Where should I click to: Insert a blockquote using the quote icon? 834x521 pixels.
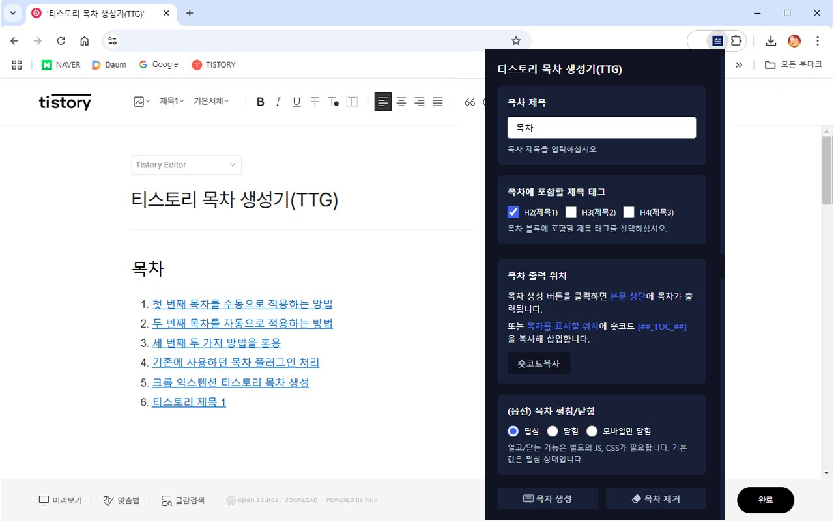(x=470, y=102)
